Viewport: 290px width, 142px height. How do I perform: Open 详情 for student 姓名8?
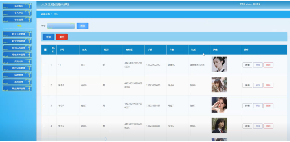(x=247, y=85)
